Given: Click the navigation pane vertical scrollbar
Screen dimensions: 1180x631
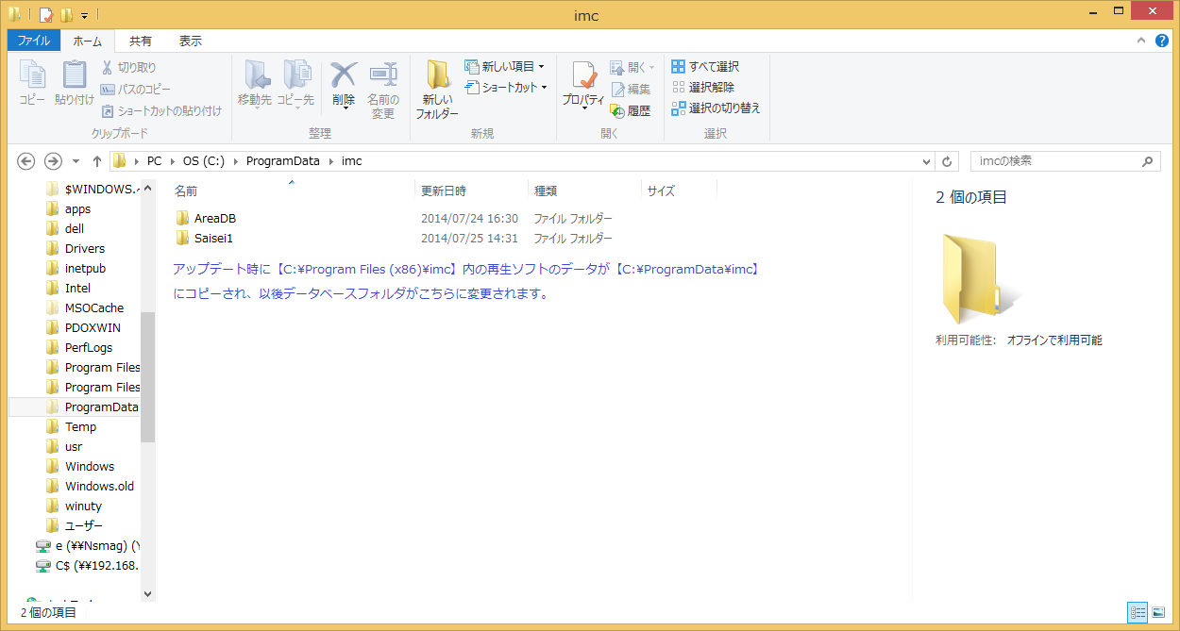Looking at the screenshot, I should click(147, 377).
